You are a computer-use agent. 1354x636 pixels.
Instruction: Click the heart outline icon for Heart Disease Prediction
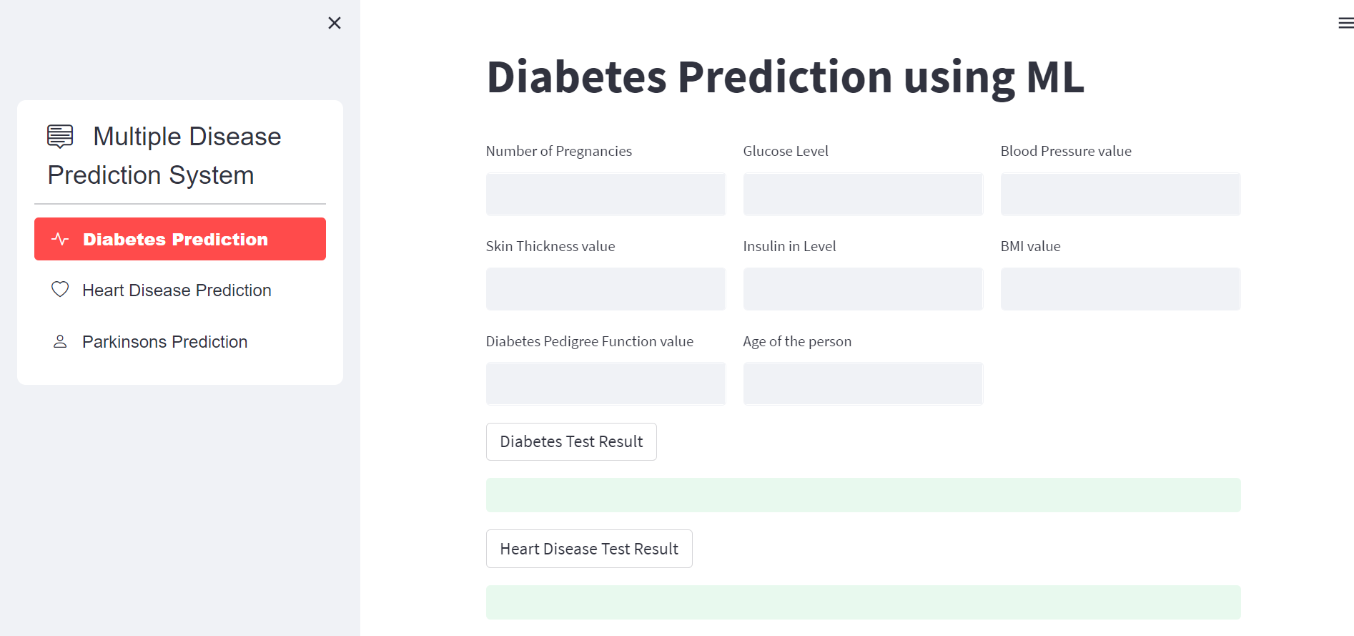pos(59,289)
